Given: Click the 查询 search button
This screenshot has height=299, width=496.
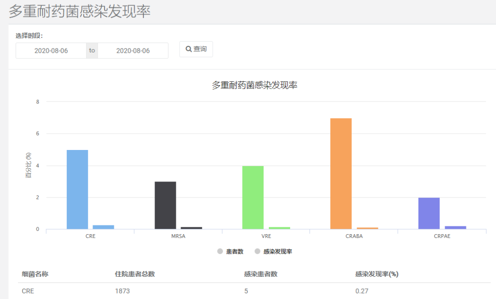Looking at the screenshot, I should 196,49.
